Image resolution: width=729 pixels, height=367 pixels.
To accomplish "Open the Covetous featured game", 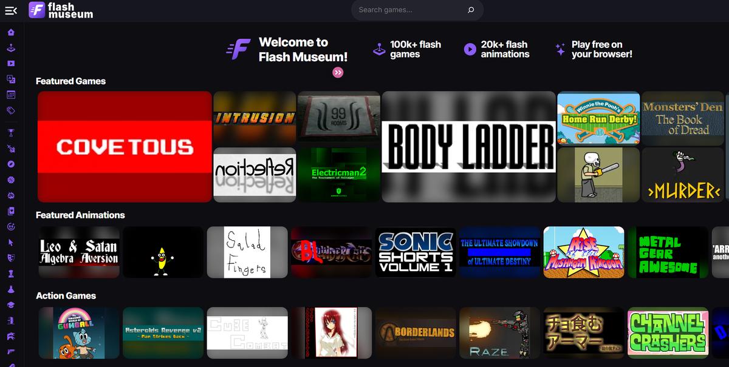I will [125, 147].
